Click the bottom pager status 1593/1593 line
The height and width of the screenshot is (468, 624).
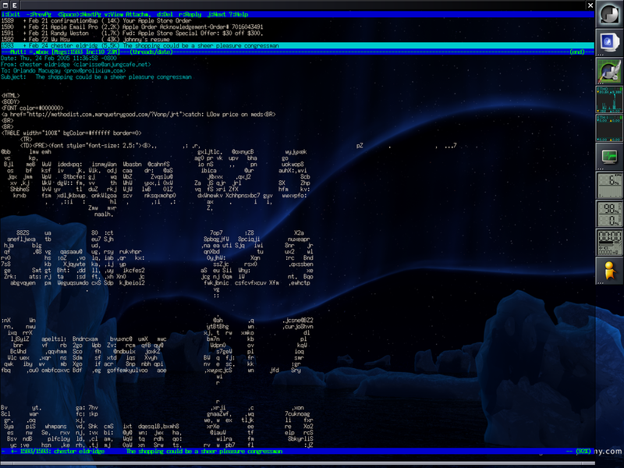point(297,452)
